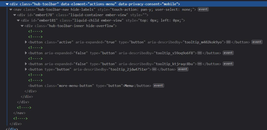Click ellipsis badge in tooltip_2jdw4751xr button

(154, 69)
